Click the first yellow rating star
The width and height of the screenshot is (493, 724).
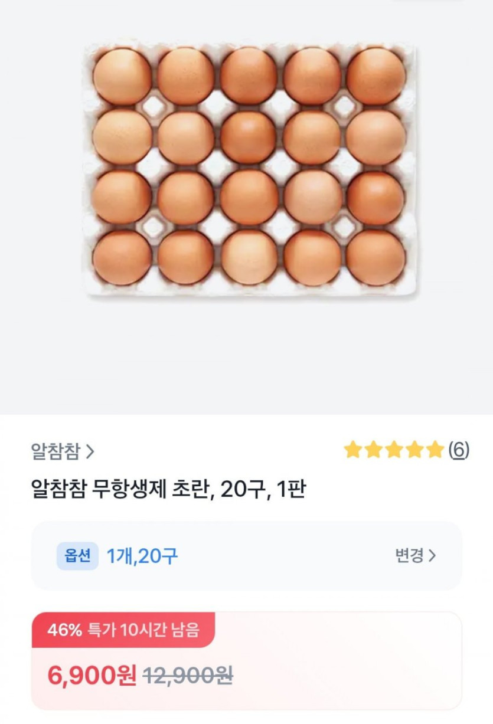pyautogui.click(x=353, y=450)
